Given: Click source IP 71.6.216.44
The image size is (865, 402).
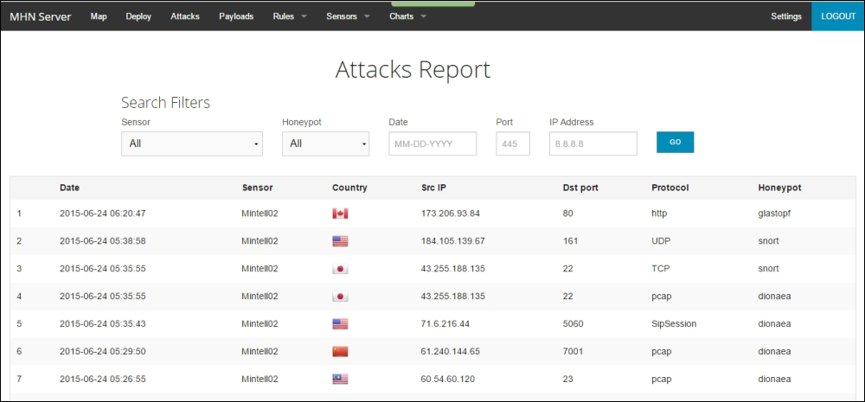Looking at the screenshot, I should [x=445, y=323].
